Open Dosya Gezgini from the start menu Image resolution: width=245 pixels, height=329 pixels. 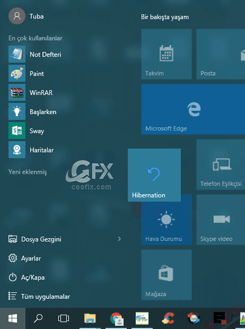[35, 239]
